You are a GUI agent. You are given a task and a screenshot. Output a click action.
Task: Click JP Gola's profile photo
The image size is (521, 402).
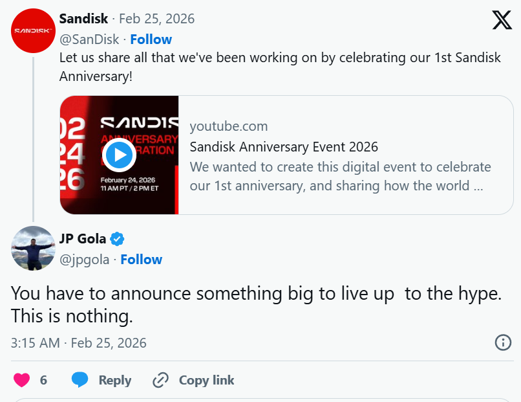pyautogui.click(x=33, y=248)
